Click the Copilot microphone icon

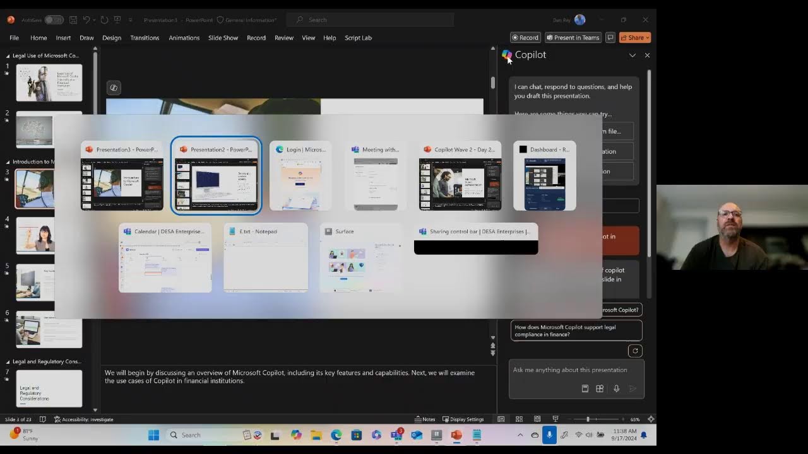click(x=616, y=388)
